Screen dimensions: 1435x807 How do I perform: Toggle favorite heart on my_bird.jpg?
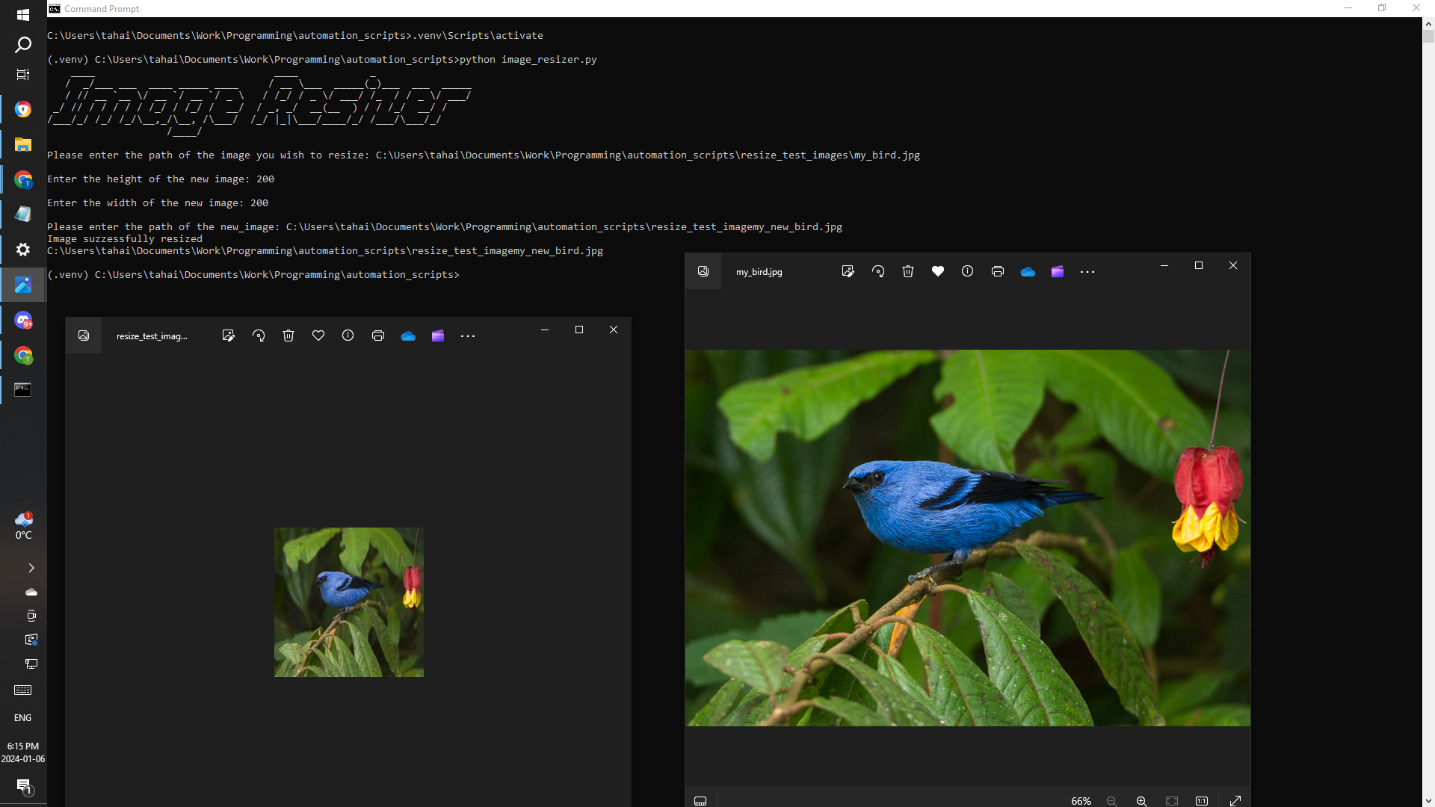(938, 272)
